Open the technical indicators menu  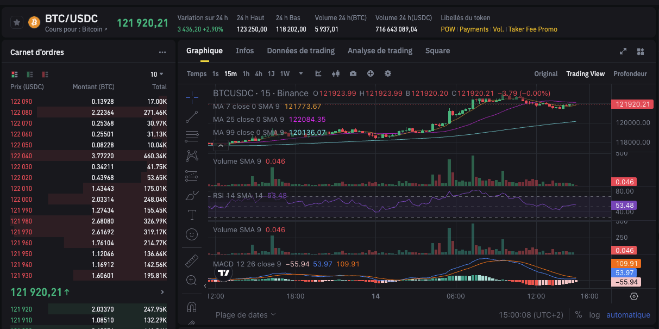[318, 73]
